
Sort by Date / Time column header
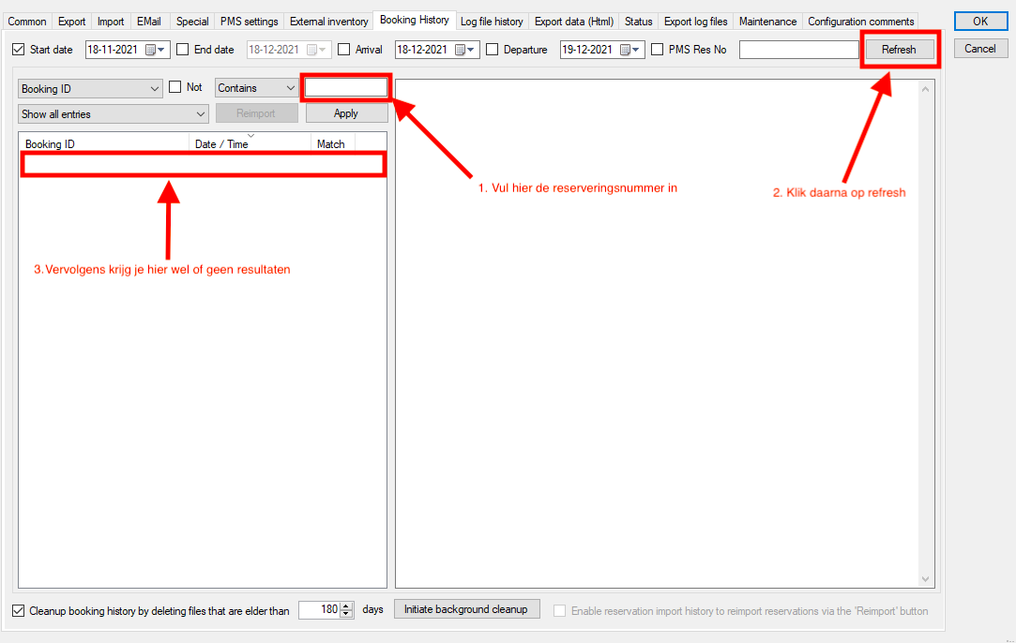click(250, 143)
